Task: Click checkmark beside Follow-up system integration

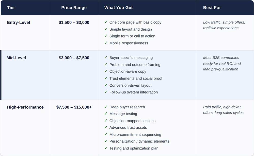Action: (x=106, y=92)
